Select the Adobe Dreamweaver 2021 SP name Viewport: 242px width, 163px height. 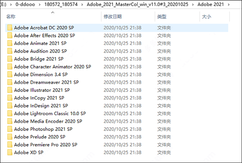pos(46,82)
